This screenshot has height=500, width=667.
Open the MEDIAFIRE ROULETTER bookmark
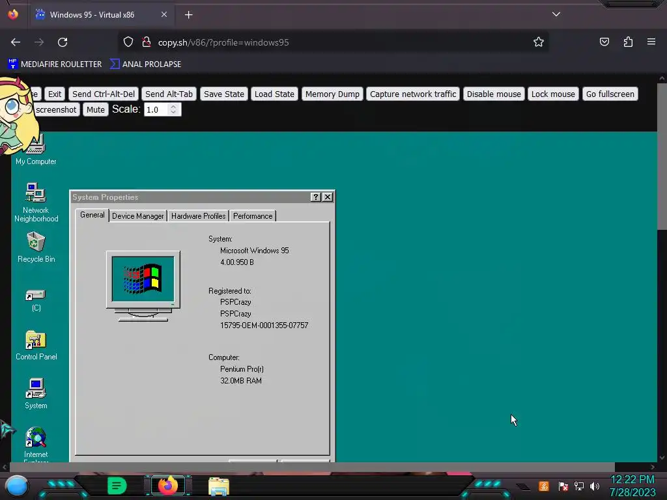55,64
